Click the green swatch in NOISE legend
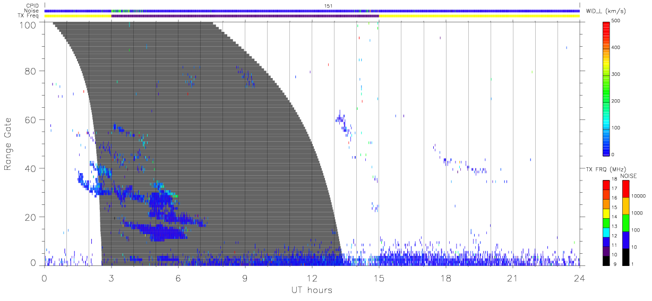 point(625,223)
